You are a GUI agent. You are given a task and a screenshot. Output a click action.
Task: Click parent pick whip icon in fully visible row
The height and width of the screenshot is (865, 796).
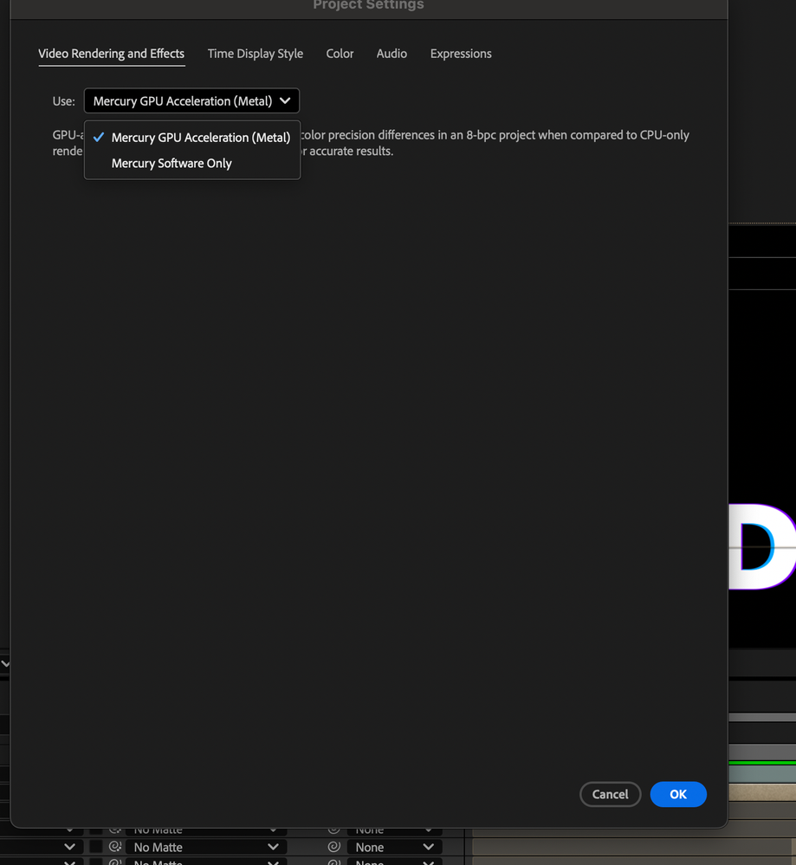click(334, 847)
